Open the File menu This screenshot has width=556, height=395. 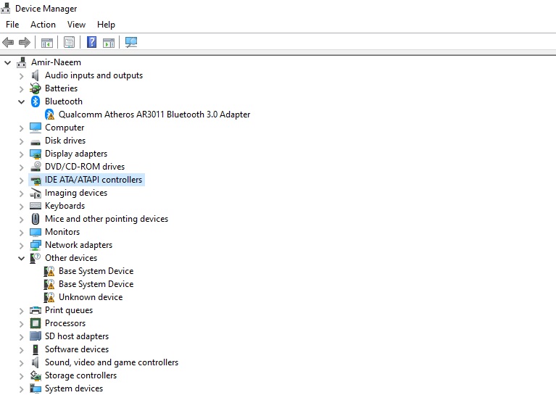[12, 25]
